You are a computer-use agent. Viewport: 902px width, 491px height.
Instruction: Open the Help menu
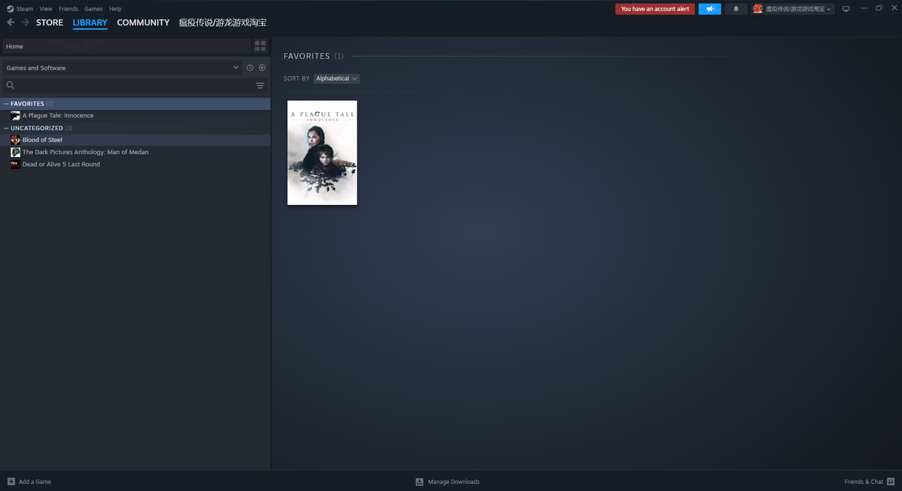[x=116, y=9]
